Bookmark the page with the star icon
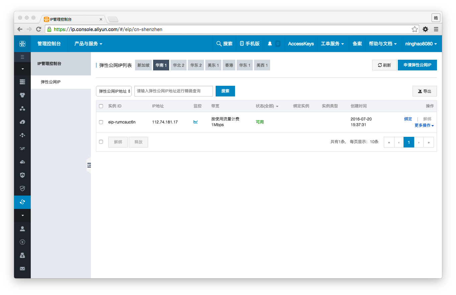The height and width of the screenshot is (295, 456). pyautogui.click(x=415, y=29)
